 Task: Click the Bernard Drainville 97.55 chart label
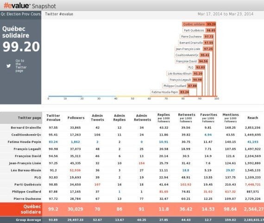196,43
